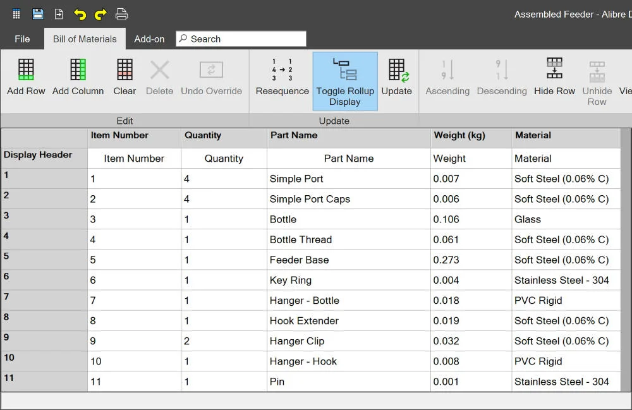632x410 pixels.
Task: Open the File menu
Action: click(x=22, y=39)
